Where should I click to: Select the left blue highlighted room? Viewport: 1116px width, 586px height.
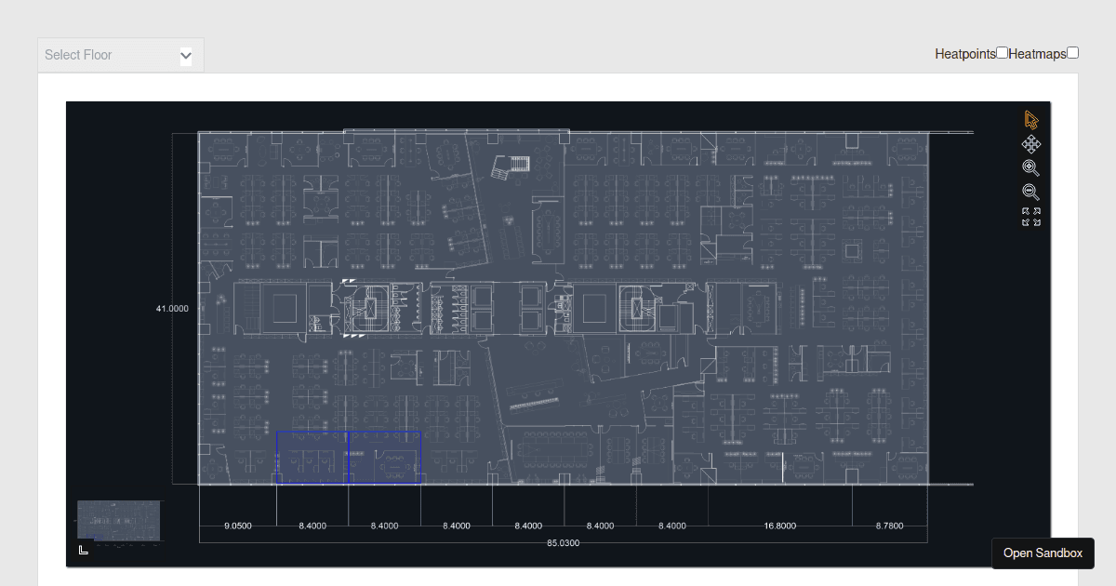click(x=312, y=457)
